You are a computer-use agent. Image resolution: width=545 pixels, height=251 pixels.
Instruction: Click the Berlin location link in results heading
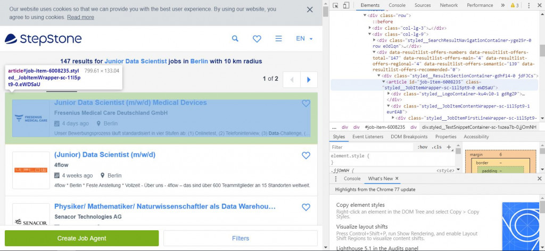click(x=199, y=61)
